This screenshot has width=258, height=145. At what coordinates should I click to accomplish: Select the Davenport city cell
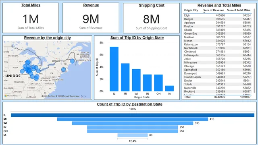click(x=190, y=73)
